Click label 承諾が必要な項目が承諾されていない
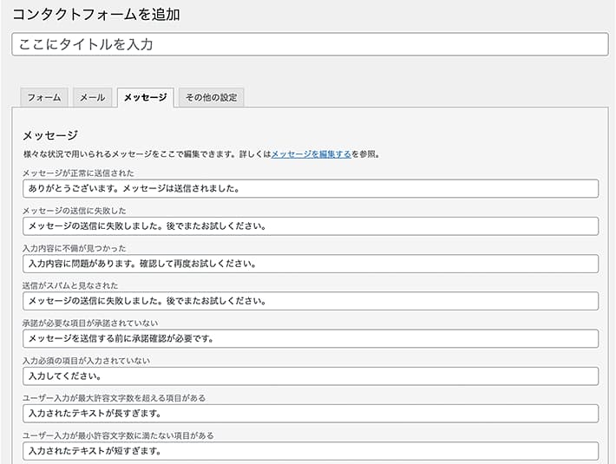The width and height of the screenshot is (616, 464). click(x=90, y=323)
